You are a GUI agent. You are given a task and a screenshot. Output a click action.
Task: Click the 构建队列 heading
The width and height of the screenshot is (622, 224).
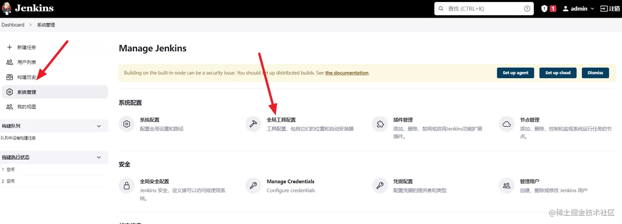coord(11,126)
